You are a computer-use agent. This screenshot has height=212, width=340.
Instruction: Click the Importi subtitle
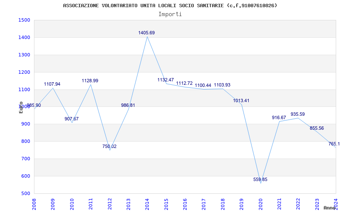(170, 14)
